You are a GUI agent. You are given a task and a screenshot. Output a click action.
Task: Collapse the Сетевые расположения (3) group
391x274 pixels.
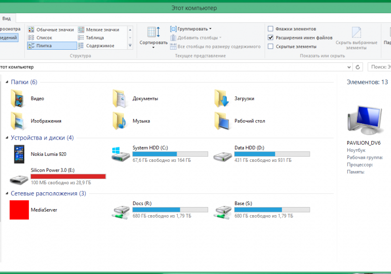click(7, 194)
